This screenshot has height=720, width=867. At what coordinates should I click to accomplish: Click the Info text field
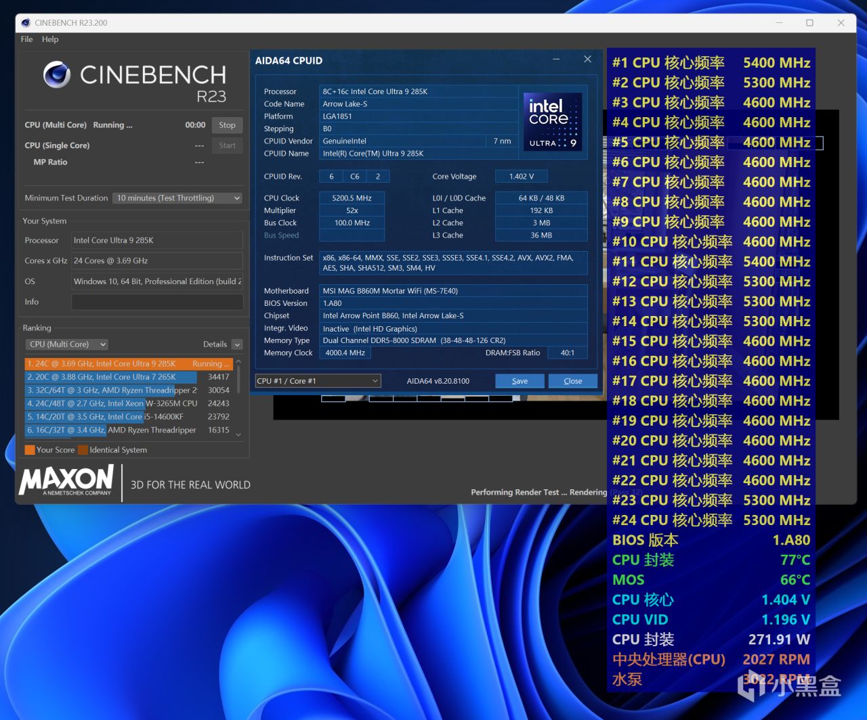point(157,302)
